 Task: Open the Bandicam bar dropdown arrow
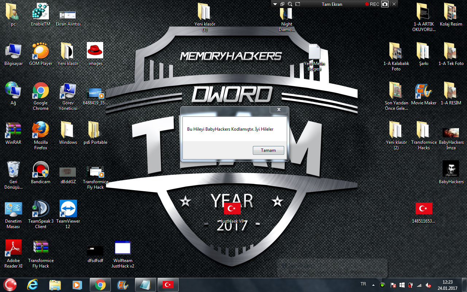(x=275, y=4)
